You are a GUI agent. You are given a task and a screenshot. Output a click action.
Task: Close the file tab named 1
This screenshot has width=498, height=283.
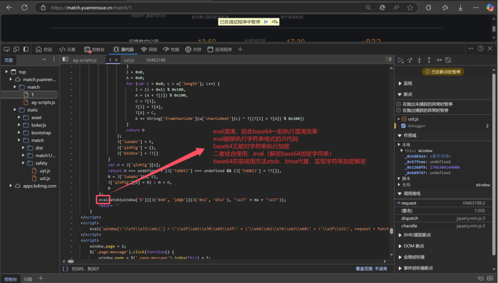(116, 60)
